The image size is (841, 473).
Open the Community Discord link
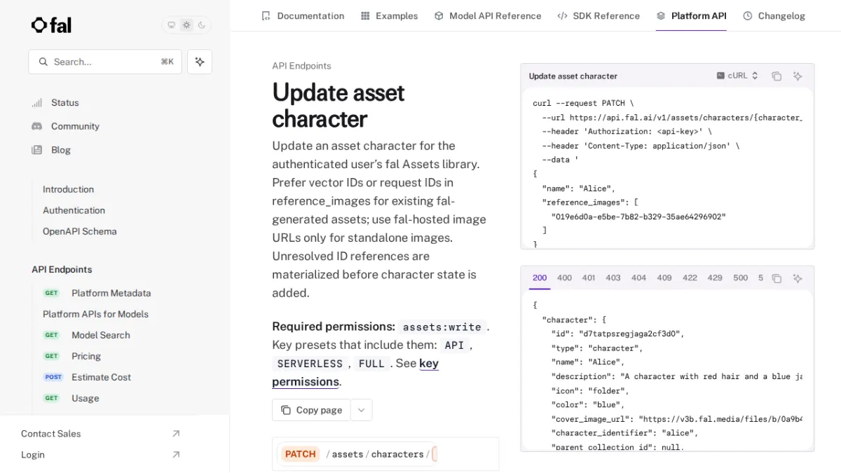tap(65, 126)
